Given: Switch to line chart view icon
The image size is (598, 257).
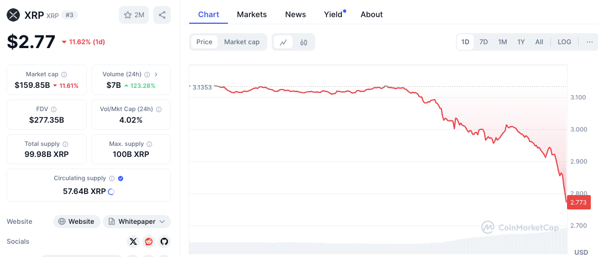Looking at the screenshot, I should point(283,42).
